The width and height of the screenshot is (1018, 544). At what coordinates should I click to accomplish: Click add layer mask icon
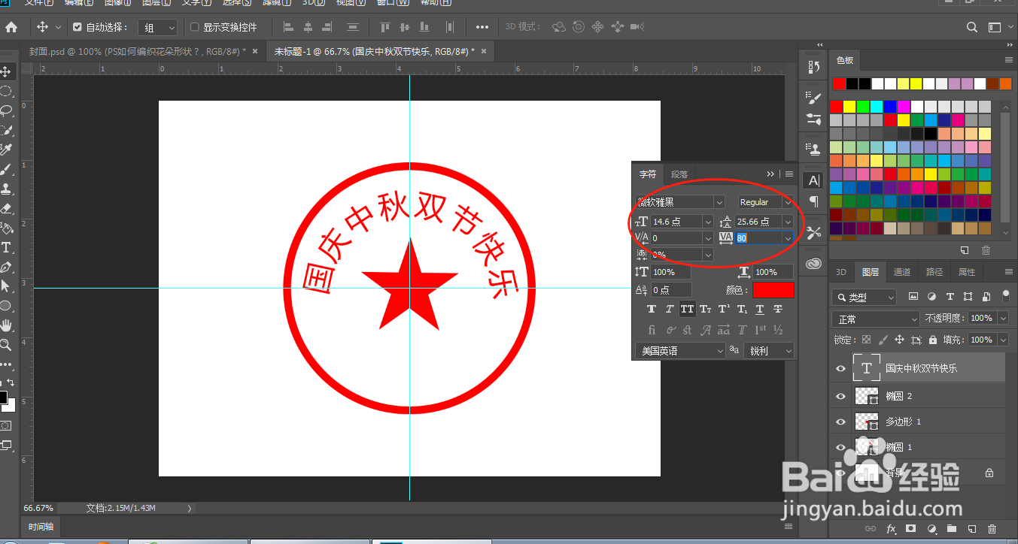pos(911,529)
